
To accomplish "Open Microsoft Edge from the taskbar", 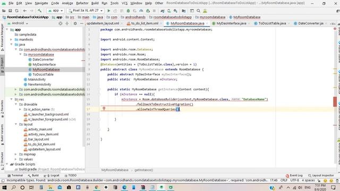I will coord(124,187).
